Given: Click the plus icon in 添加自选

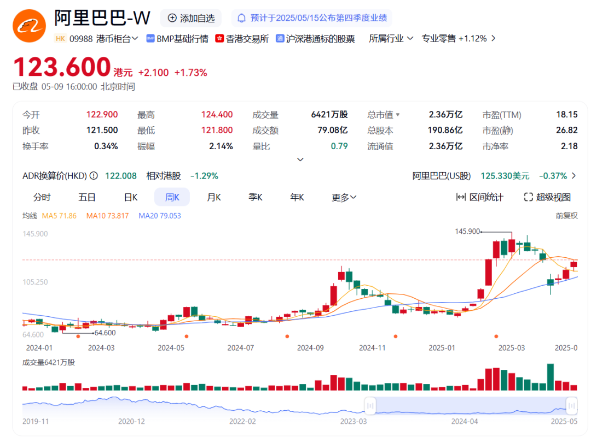Looking at the screenshot, I should [x=172, y=18].
